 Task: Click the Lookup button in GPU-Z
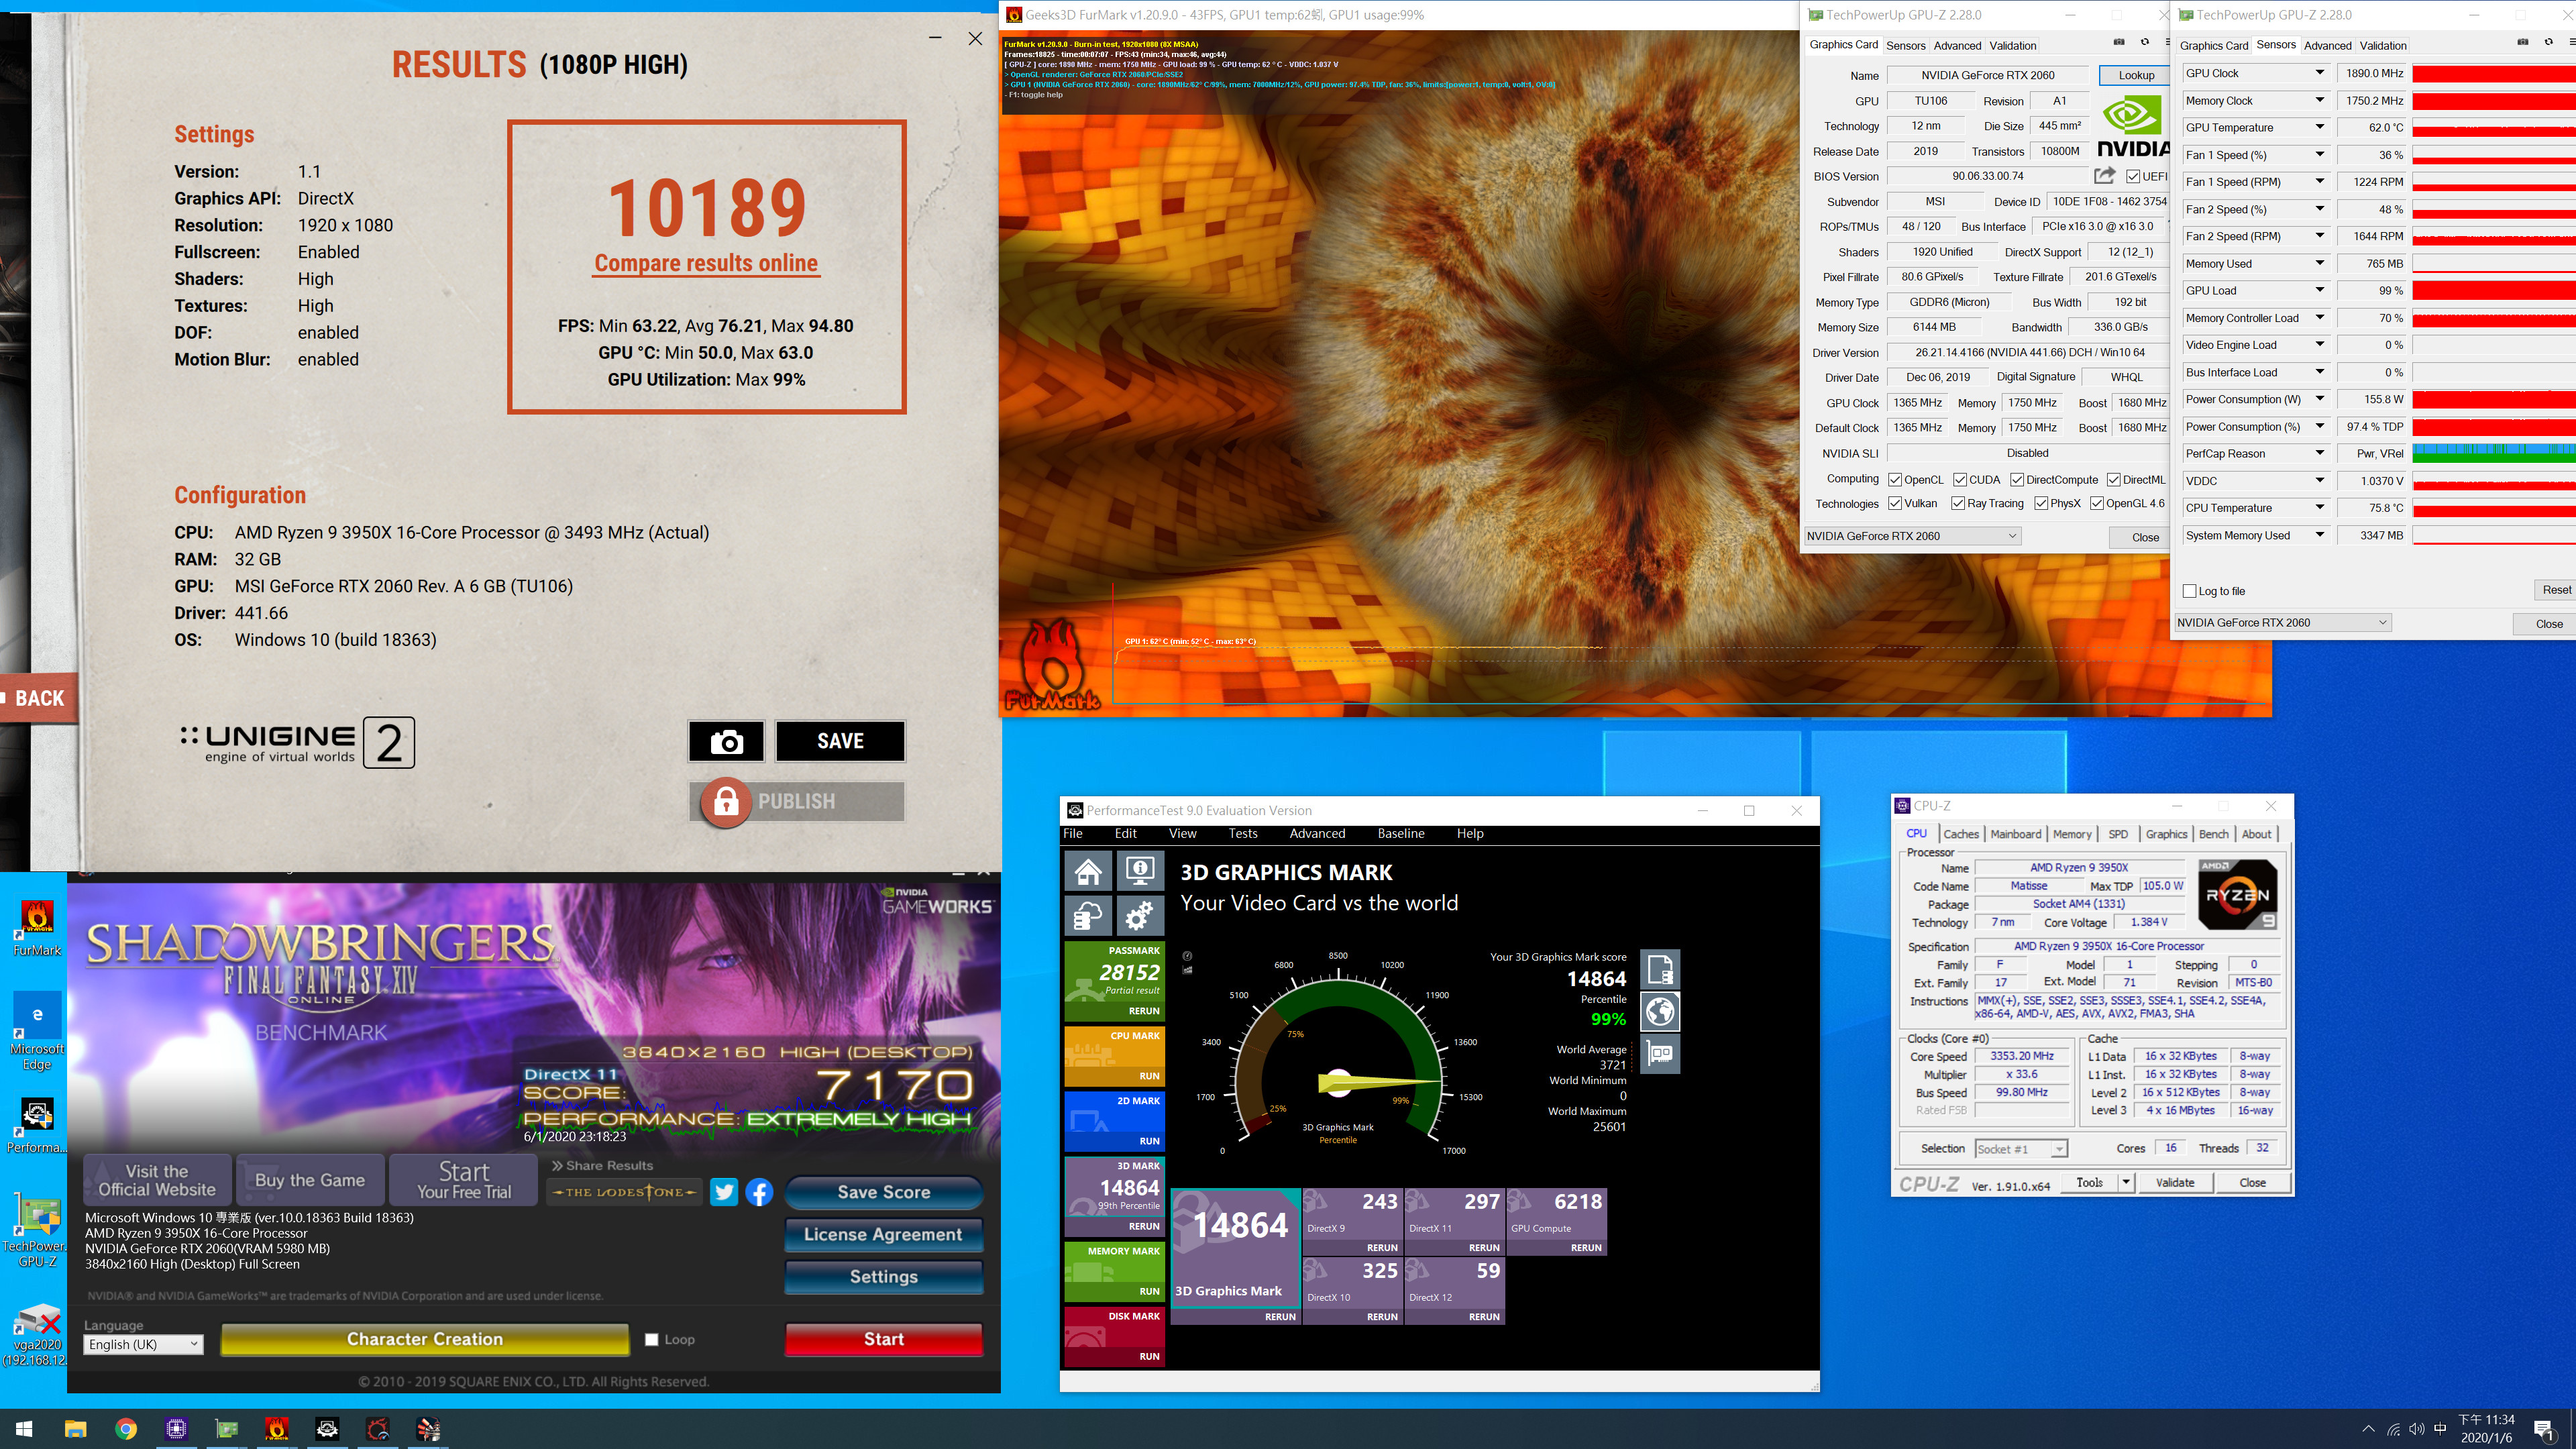[x=2136, y=75]
